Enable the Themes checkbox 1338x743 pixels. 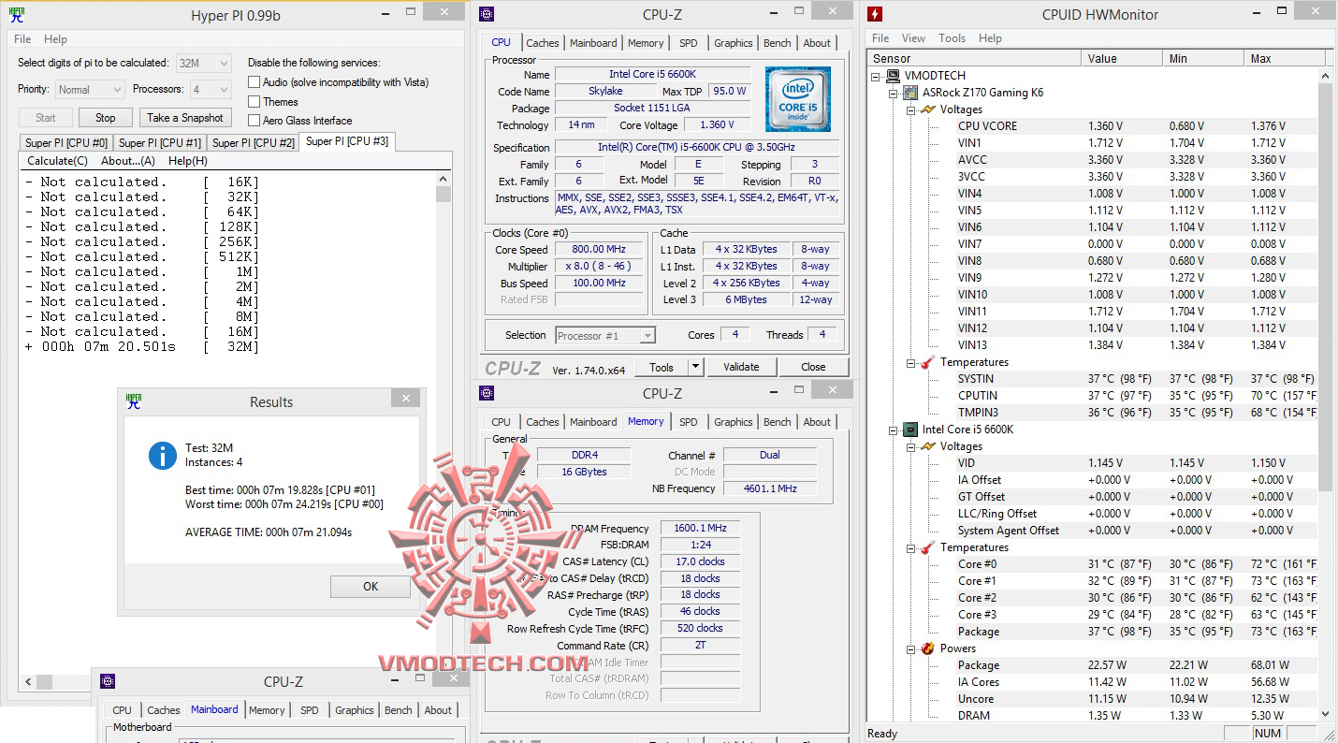tap(255, 101)
